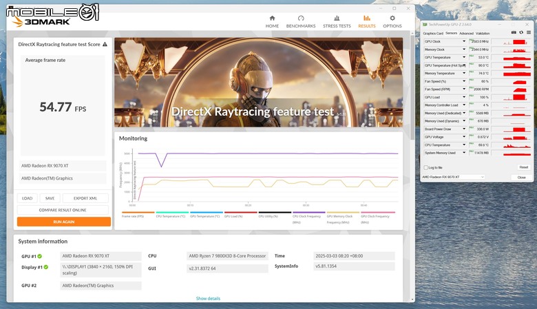The height and width of the screenshot is (309, 537).
Task: Click 'AMD Radeon RX 9070 XT' under score
Action: 63,166
